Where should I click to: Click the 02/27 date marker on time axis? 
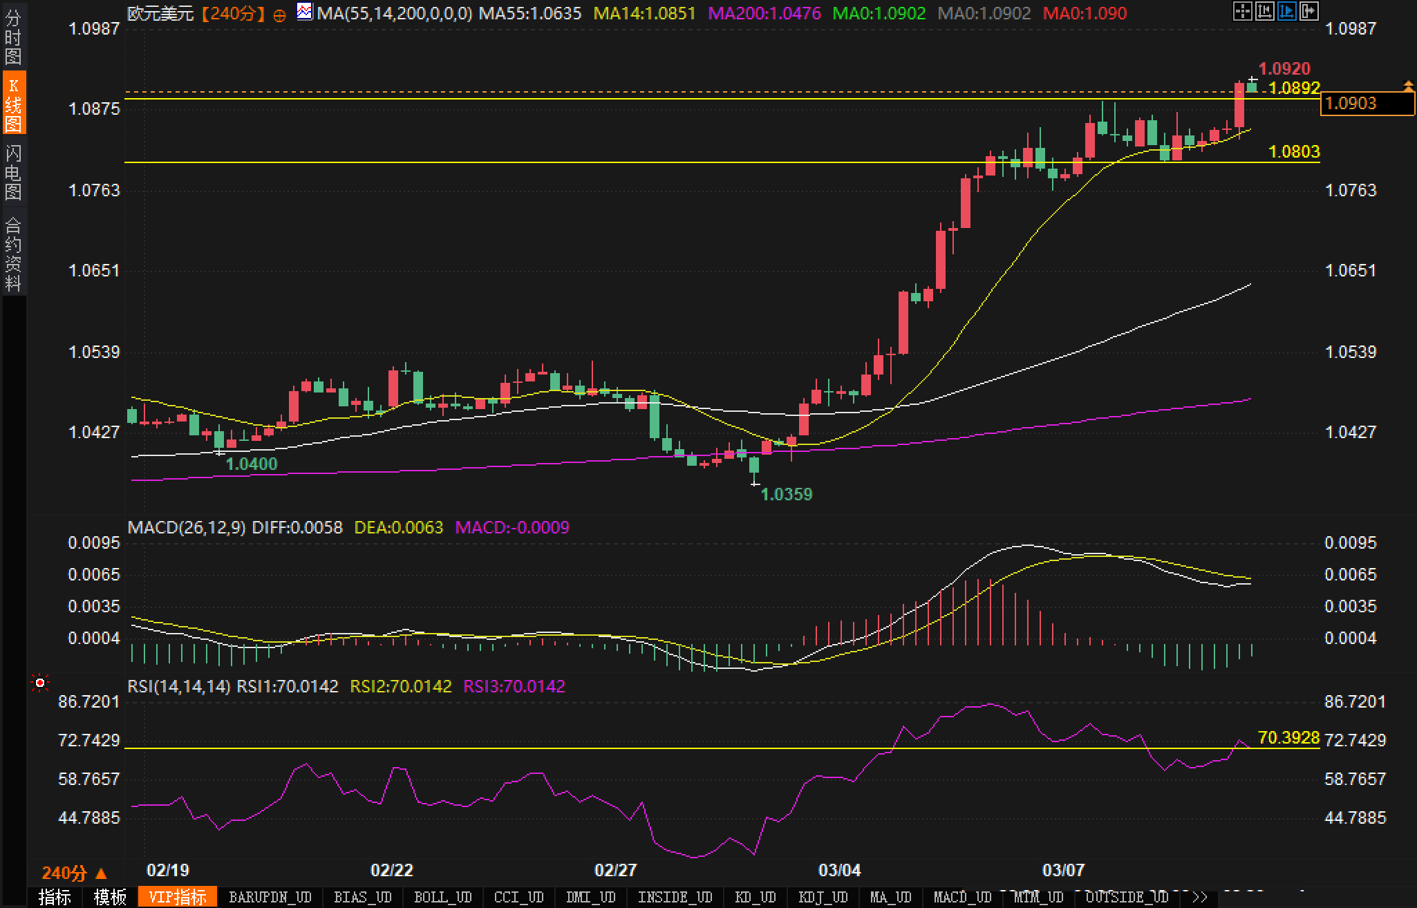(615, 870)
